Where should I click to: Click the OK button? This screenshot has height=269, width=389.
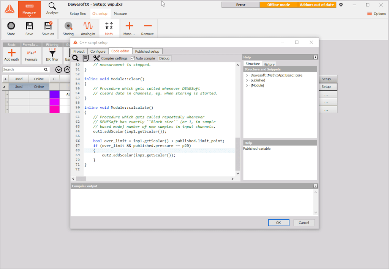278,223
